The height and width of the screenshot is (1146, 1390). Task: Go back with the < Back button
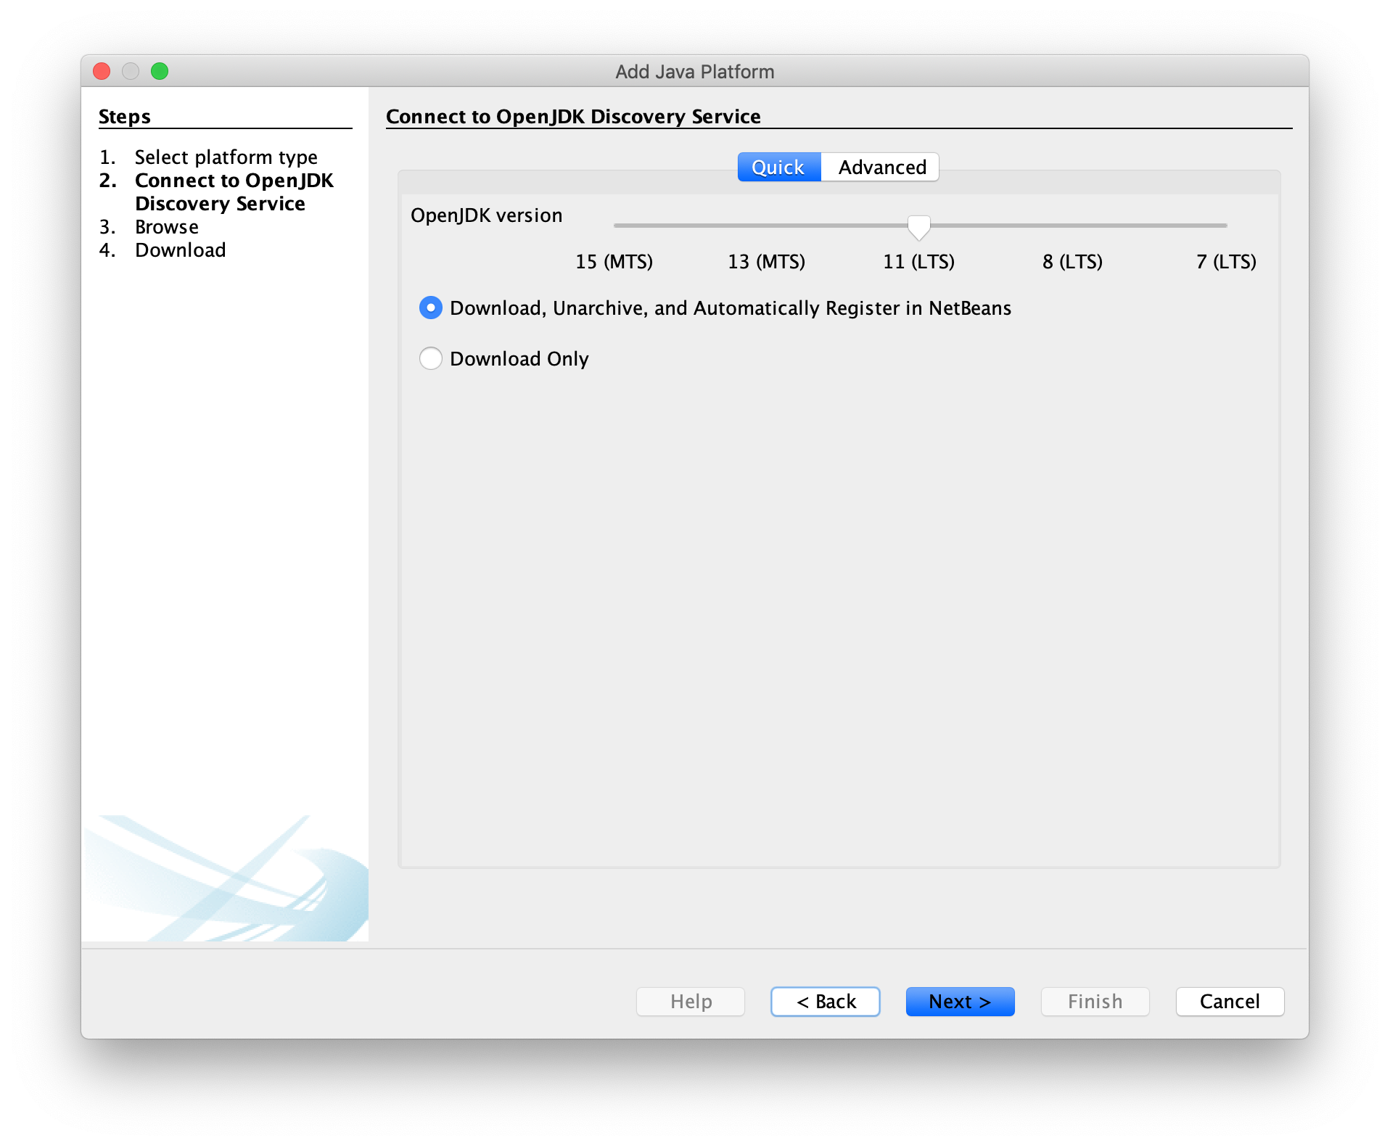826,1001
